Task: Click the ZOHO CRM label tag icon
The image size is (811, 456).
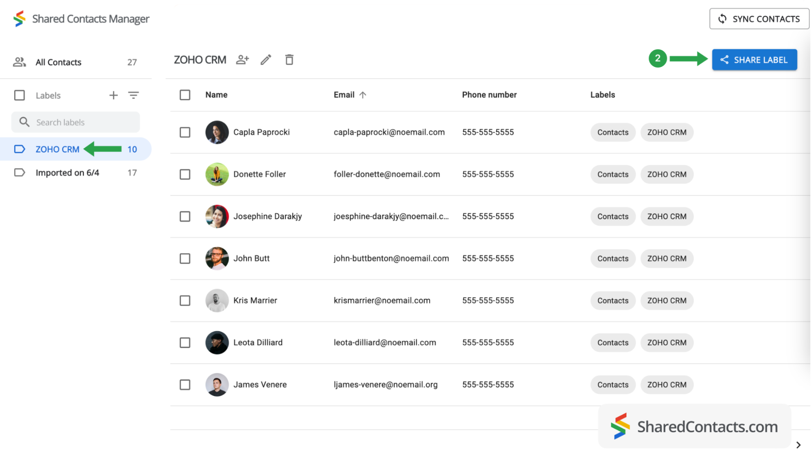Action: pyautogui.click(x=19, y=149)
